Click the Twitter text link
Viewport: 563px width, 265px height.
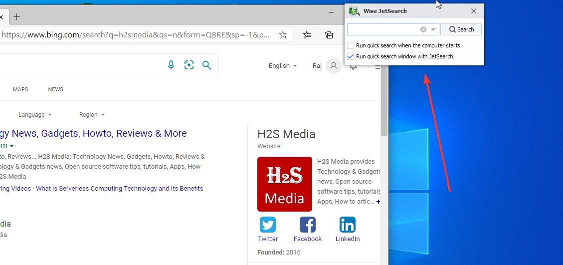[x=268, y=239]
